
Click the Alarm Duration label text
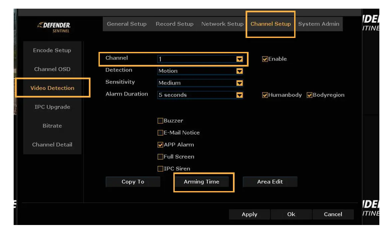tap(126, 94)
